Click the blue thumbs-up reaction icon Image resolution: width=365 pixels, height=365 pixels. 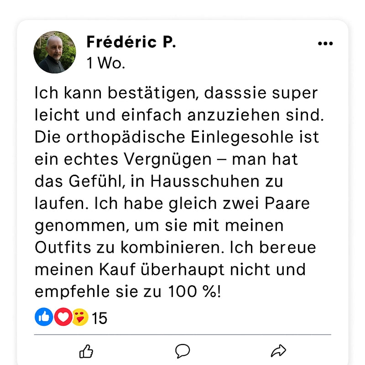tap(44, 317)
